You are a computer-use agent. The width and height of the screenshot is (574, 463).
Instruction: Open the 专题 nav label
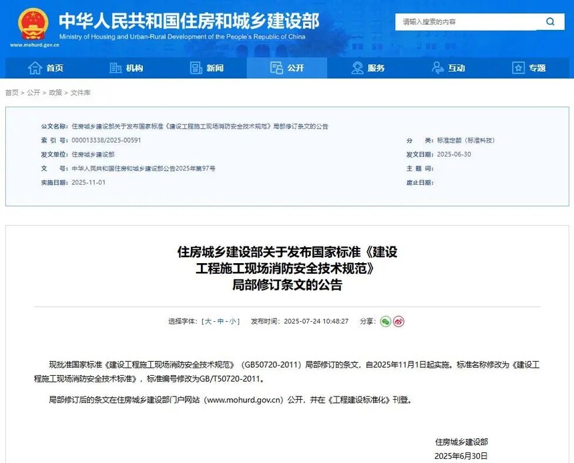point(537,68)
